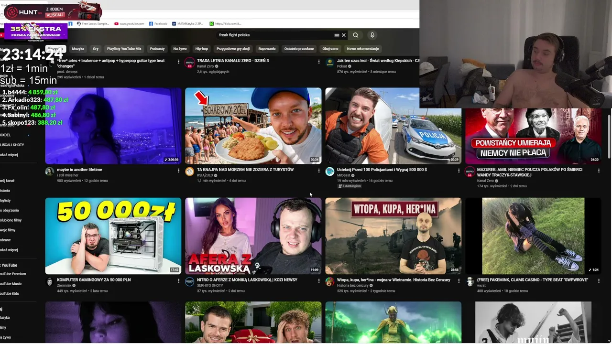The image size is (612, 344).
Task: Open 'YouTube Kids' in the sidebar
Action: tap(10, 293)
